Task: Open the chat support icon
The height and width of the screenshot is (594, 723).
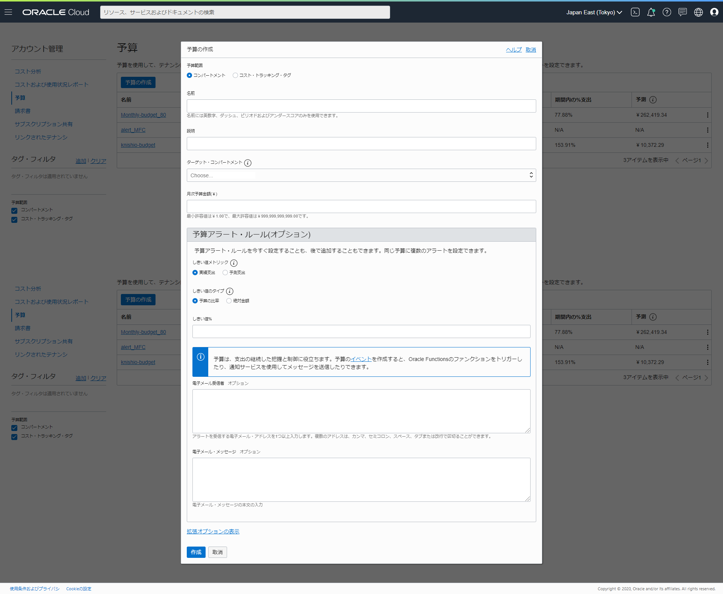Action: pos(682,12)
